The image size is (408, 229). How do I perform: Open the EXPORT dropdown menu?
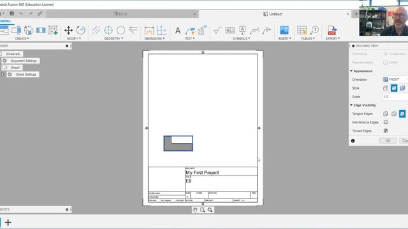tap(333, 38)
